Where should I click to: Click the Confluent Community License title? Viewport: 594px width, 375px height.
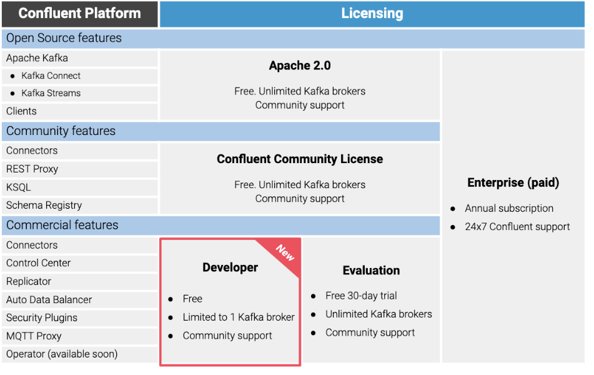[x=300, y=159]
